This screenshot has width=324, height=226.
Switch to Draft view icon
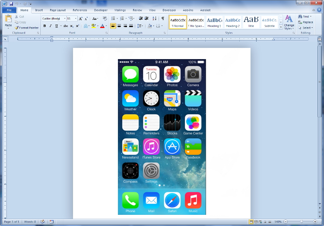(x=270, y=222)
